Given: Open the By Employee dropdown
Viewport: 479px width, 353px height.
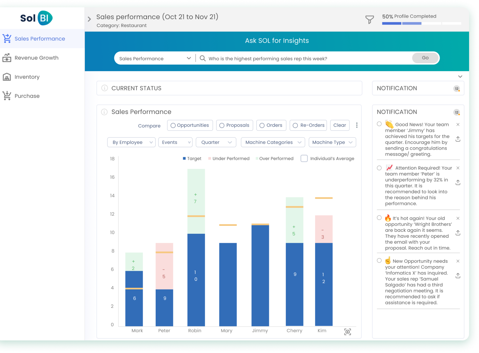Looking at the screenshot, I should (131, 142).
